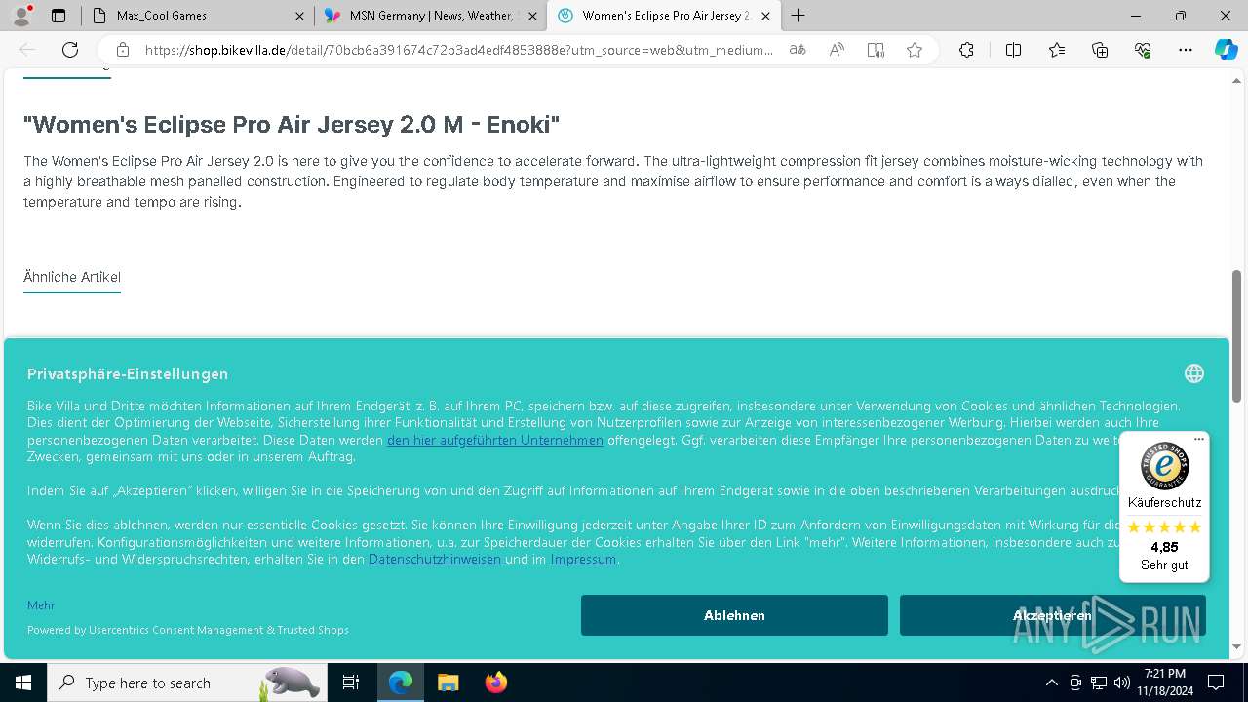Viewport: 1248px width, 702px height.
Task: Enter Immersive Reader mode
Action: [876, 50]
